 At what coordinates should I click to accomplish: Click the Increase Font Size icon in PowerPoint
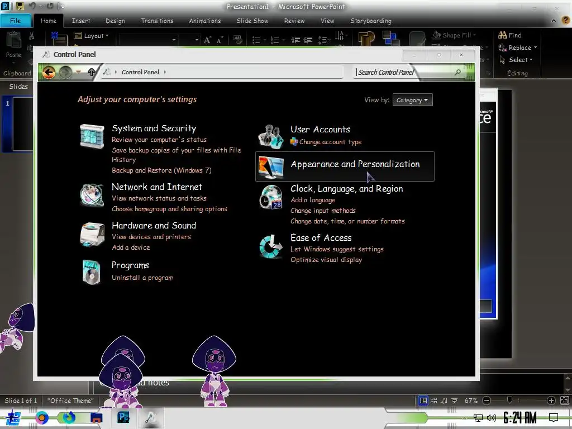pos(207,40)
